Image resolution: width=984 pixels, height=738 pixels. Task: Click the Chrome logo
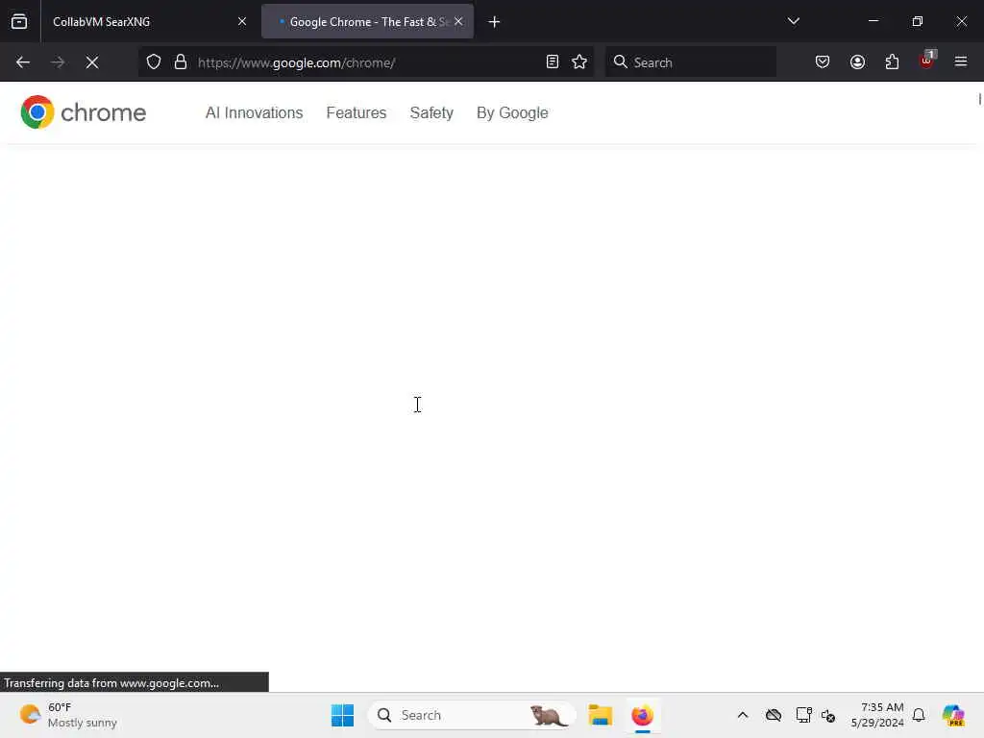84,112
